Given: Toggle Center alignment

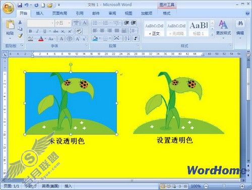Looking at the screenshot, I should click(102, 31).
